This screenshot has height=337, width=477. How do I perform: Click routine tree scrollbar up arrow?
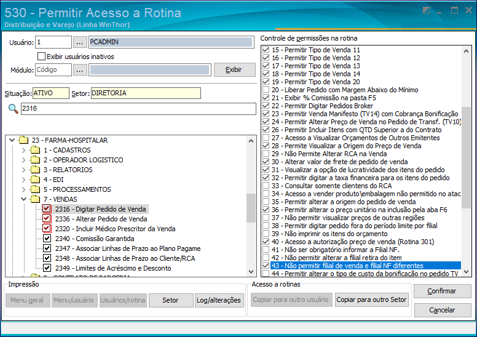pos(251,141)
